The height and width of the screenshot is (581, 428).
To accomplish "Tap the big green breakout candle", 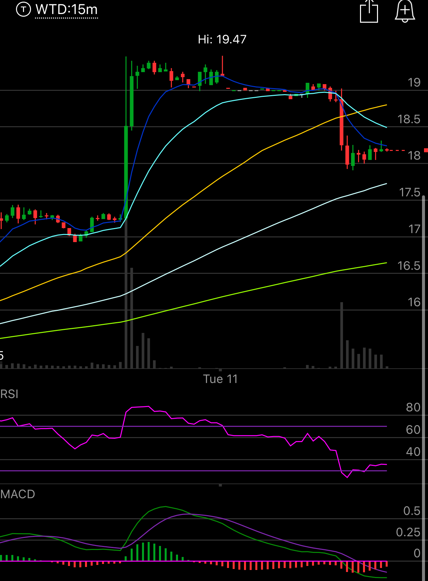I will click(x=126, y=172).
